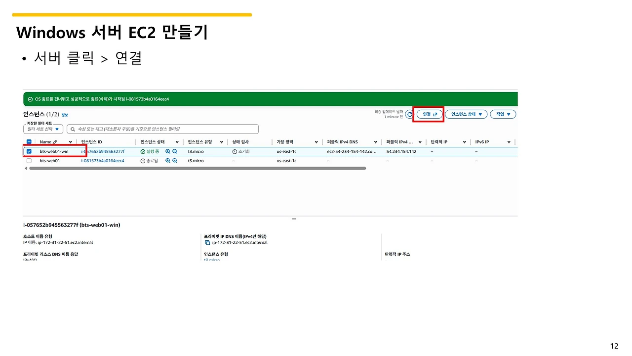The height and width of the screenshot is (356, 632).
Task: Check the bts-web01 instance checkbox
Action: point(29,161)
